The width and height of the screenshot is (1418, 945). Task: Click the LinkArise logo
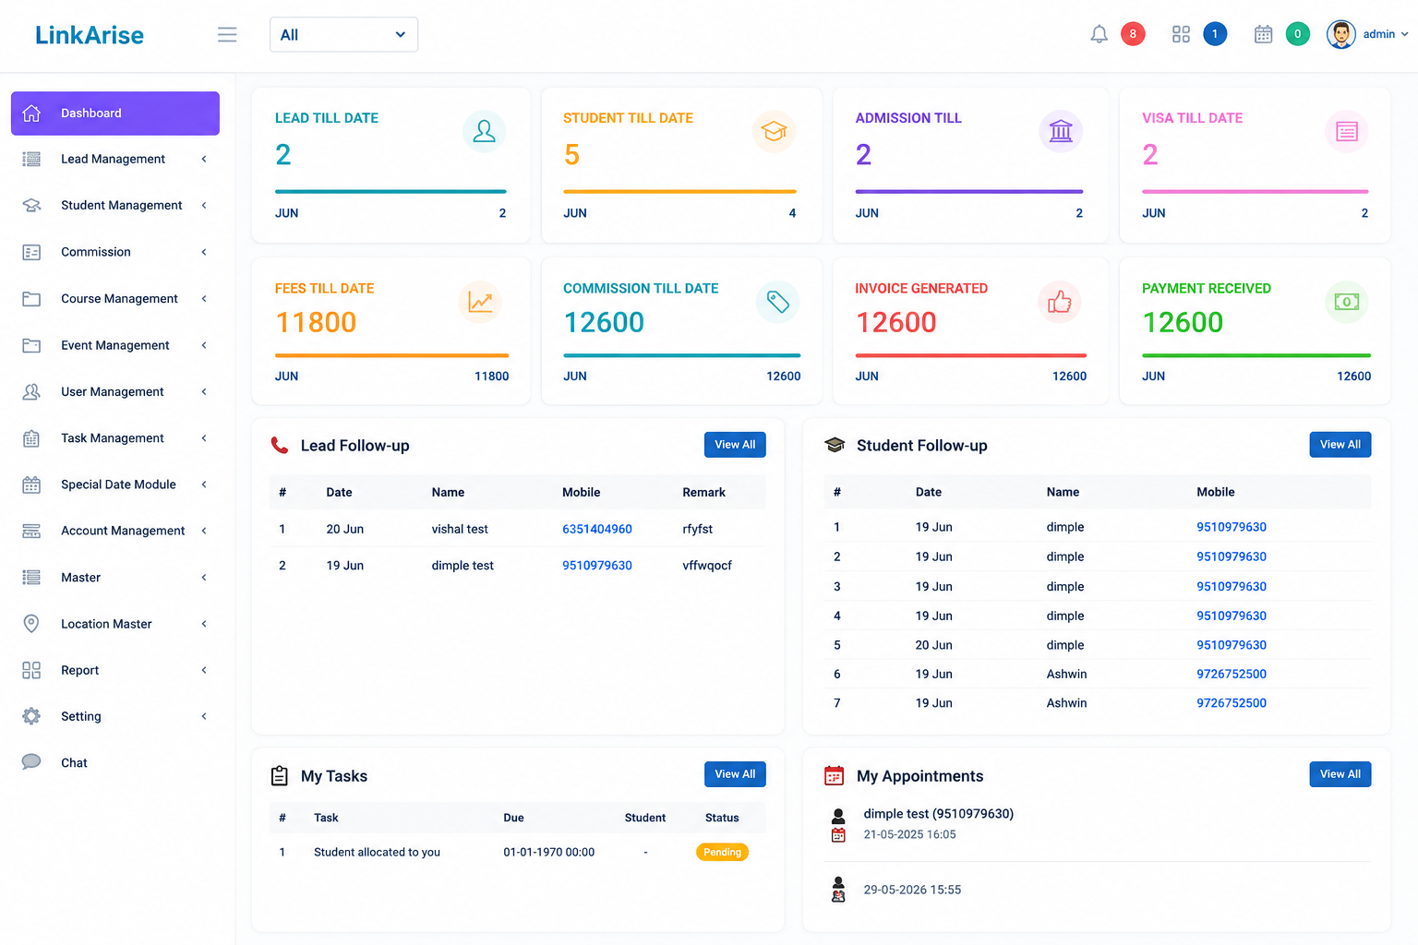pos(90,35)
